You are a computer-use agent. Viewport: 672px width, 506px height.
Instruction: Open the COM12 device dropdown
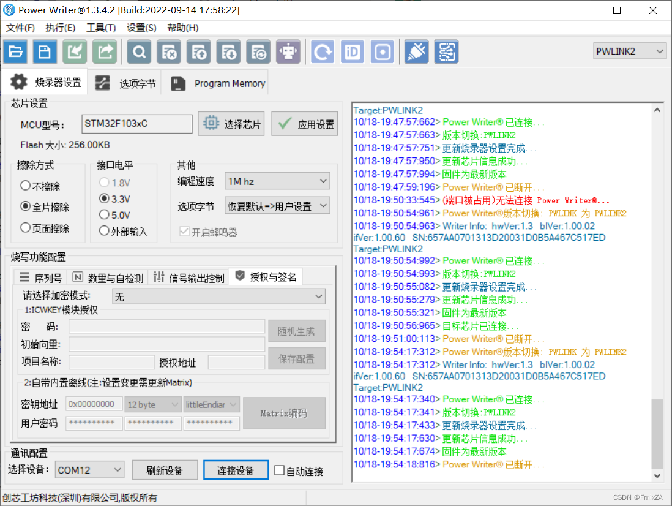(89, 470)
